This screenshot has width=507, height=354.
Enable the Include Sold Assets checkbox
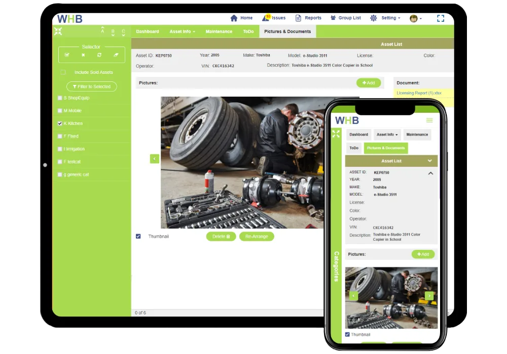[x=63, y=72]
